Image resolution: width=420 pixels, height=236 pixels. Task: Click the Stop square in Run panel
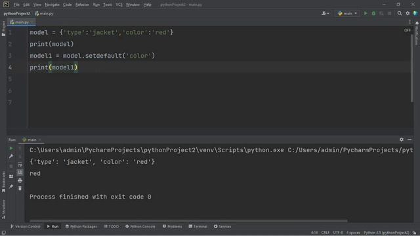[11, 166]
